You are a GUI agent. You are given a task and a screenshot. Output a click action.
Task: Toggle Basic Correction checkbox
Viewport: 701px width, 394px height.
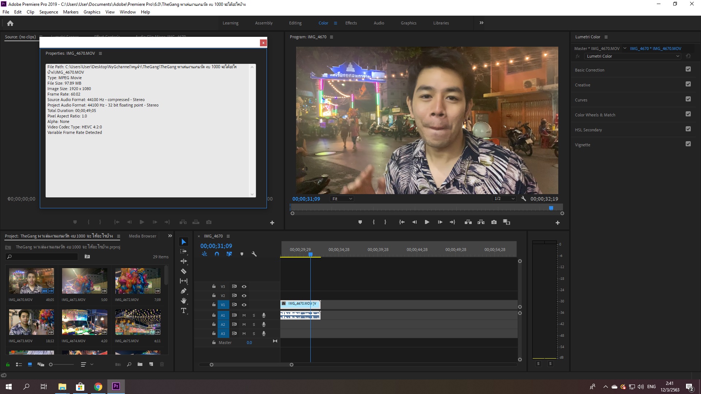coord(688,69)
